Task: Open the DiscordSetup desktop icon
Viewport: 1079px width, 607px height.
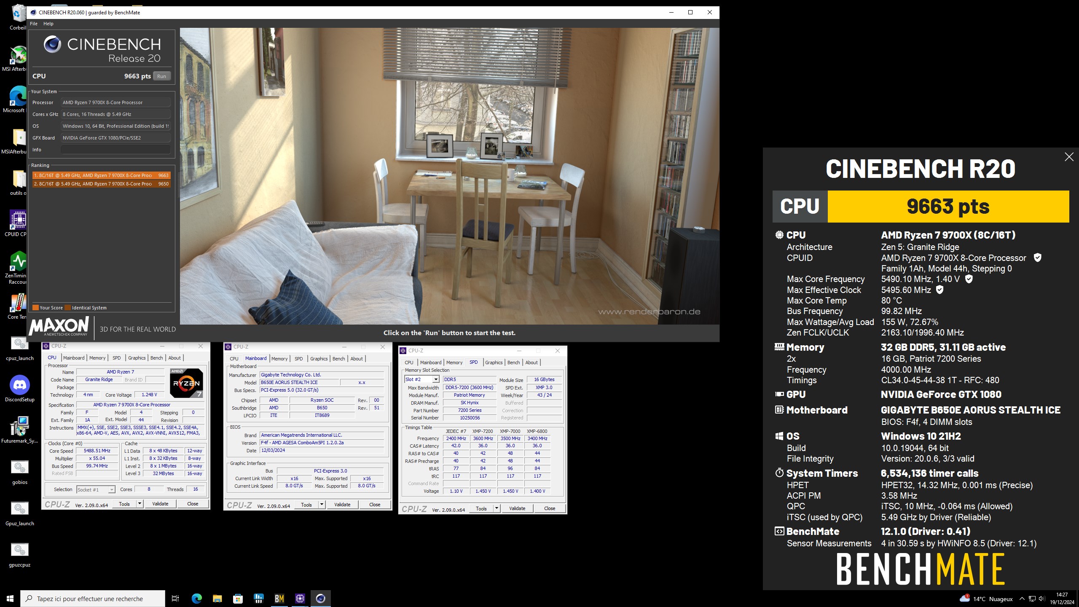Action: point(20,389)
